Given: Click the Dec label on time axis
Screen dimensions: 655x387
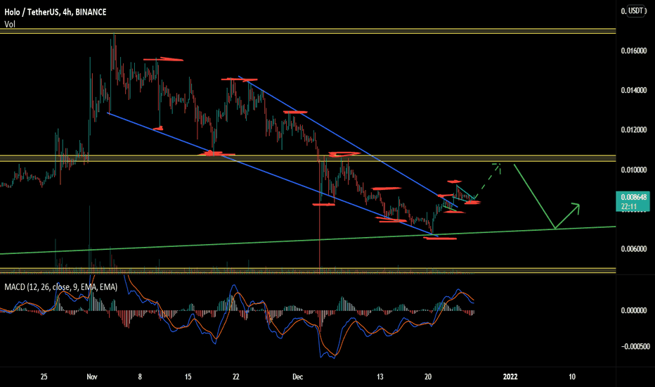Looking at the screenshot, I should click(x=297, y=377).
